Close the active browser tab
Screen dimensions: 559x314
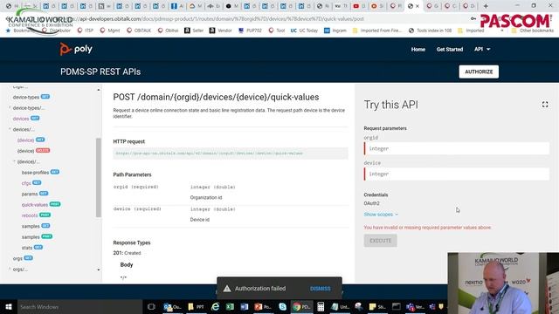[x=418, y=6]
